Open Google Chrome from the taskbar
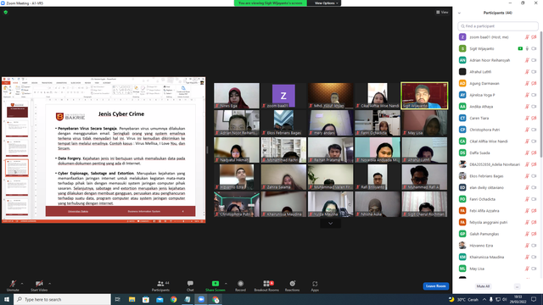Image resolution: width=543 pixels, height=305 pixels. point(173,299)
